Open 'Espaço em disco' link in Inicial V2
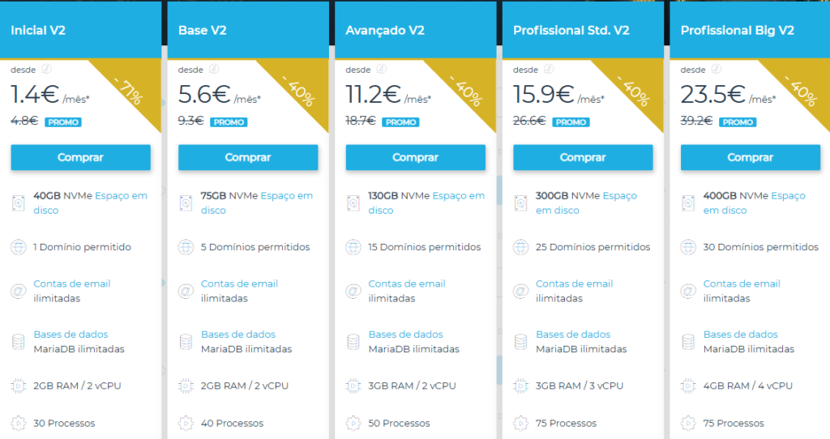 coord(121,195)
